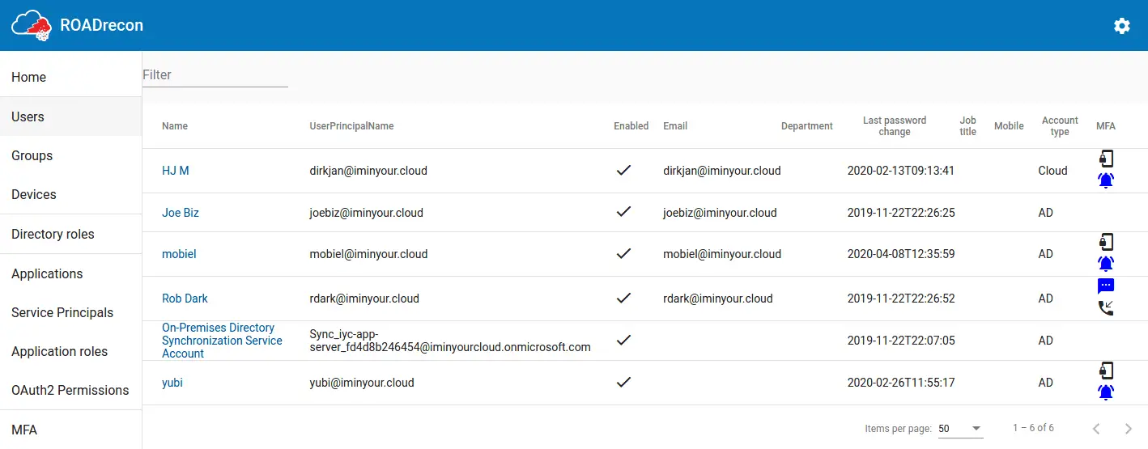This screenshot has width=1148, height=449.
Task: Click the ROADrecon cloud logo
Action: [32, 25]
